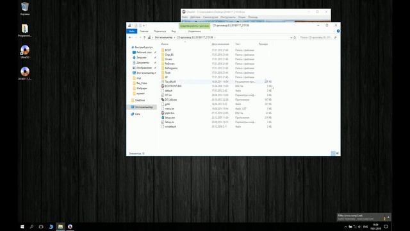Open the 20180117 ISO file on desktop
410x231 pixels.
tap(25, 73)
